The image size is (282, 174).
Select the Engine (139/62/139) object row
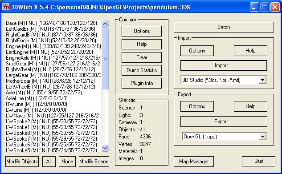coord(53,46)
